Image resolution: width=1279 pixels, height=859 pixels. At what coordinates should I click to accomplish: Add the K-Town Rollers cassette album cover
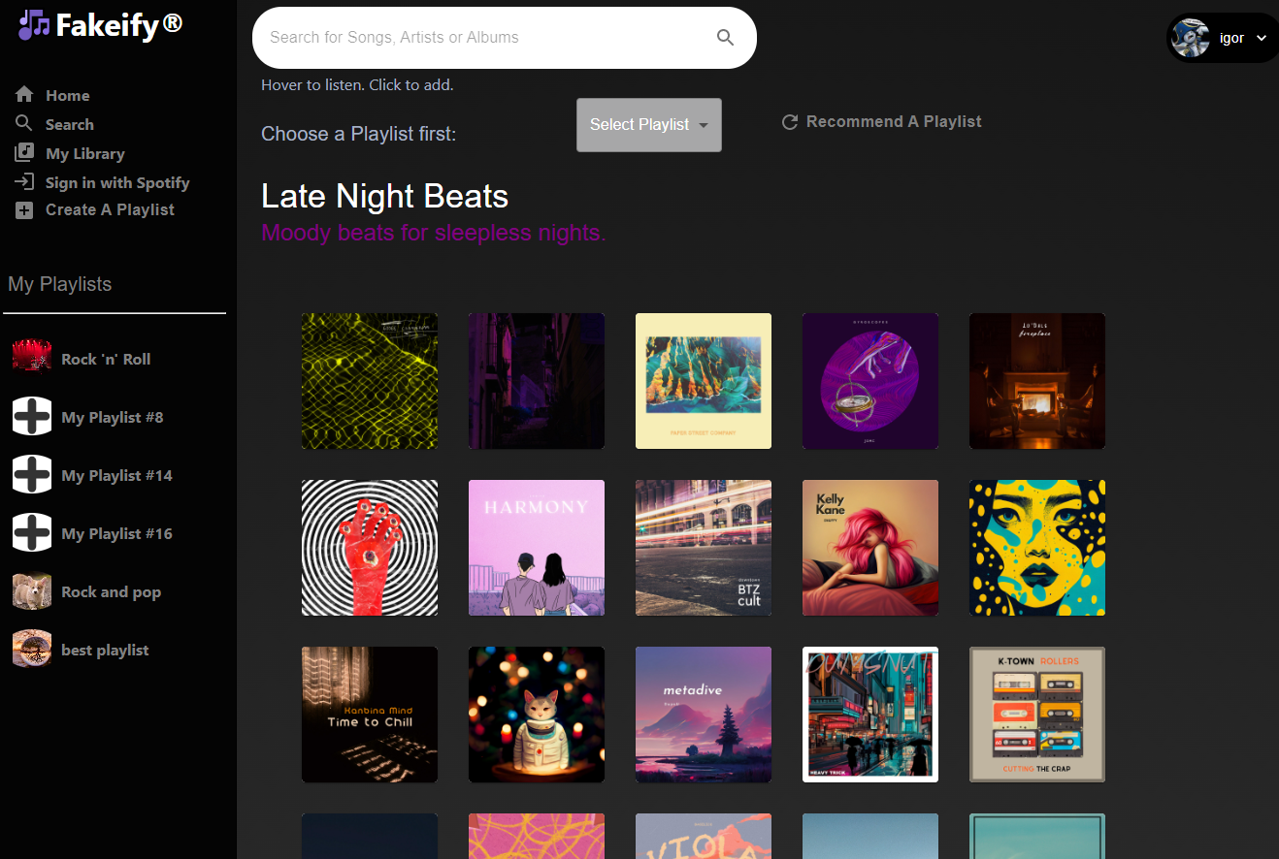click(1037, 715)
